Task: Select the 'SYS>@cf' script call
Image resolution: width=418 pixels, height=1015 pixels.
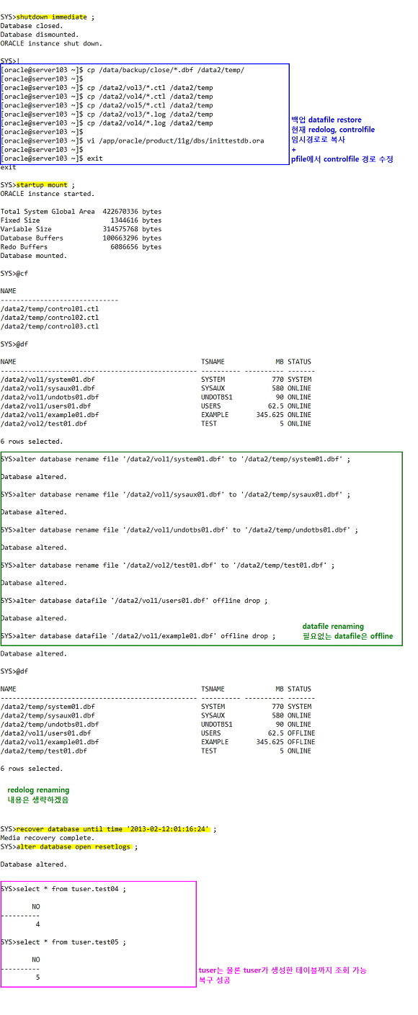Action: 14,274
